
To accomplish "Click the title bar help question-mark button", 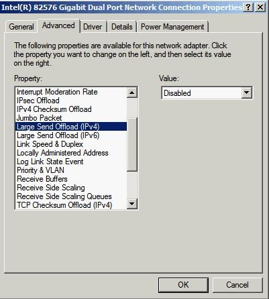I will click(x=248, y=7).
